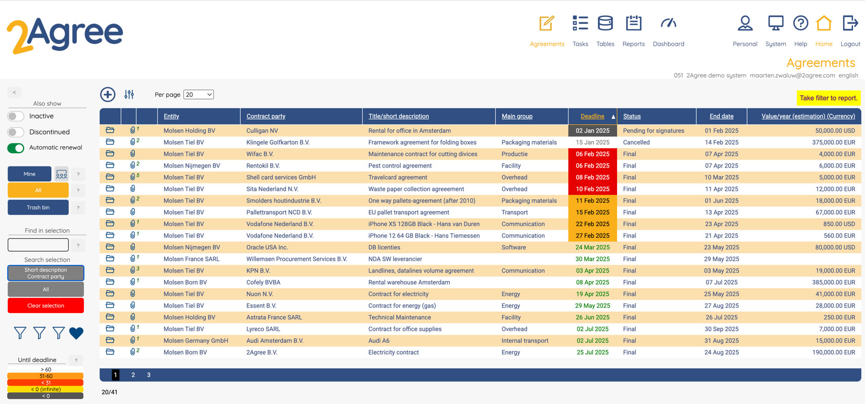Filter deadline legend < 31 red
865x404 pixels.
pyautogui.click(x=46, y=383)
